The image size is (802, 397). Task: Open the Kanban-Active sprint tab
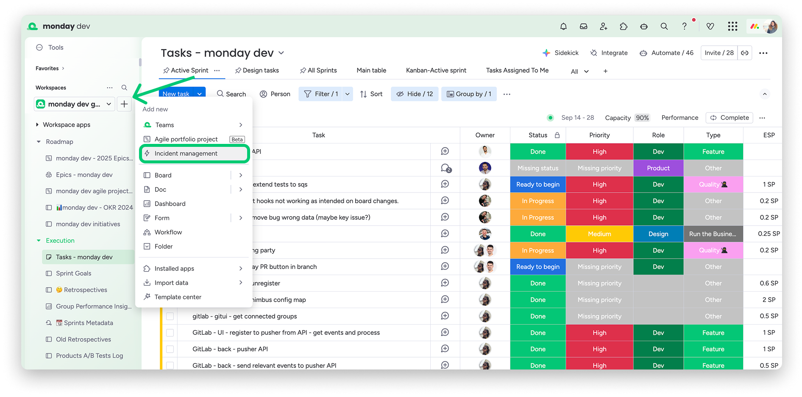[436, 70]
